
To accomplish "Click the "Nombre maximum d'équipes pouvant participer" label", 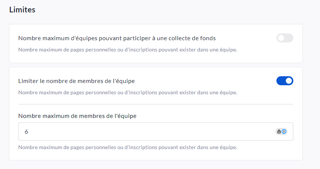I will (117, 38).
